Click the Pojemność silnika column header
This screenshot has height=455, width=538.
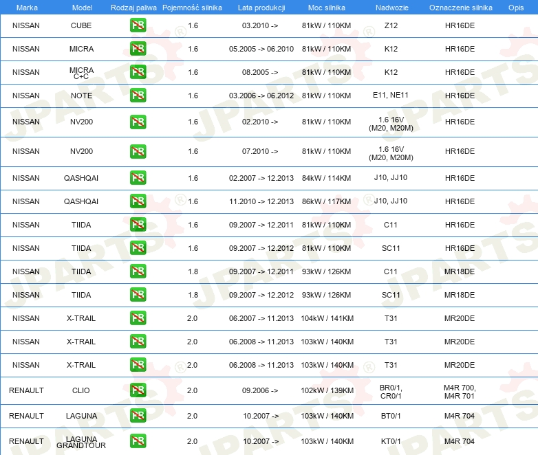(x=192, y=8)
